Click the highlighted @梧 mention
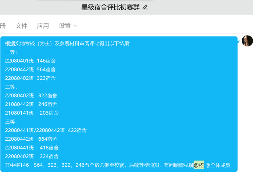Screen dimensions: 253x172 coord(199,165)
